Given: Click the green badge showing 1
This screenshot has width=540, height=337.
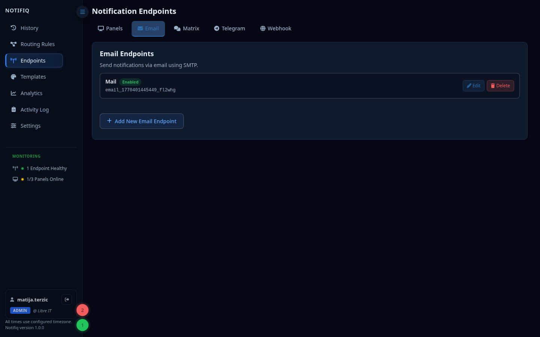Looking at the screenshot, I should [82, 325].
